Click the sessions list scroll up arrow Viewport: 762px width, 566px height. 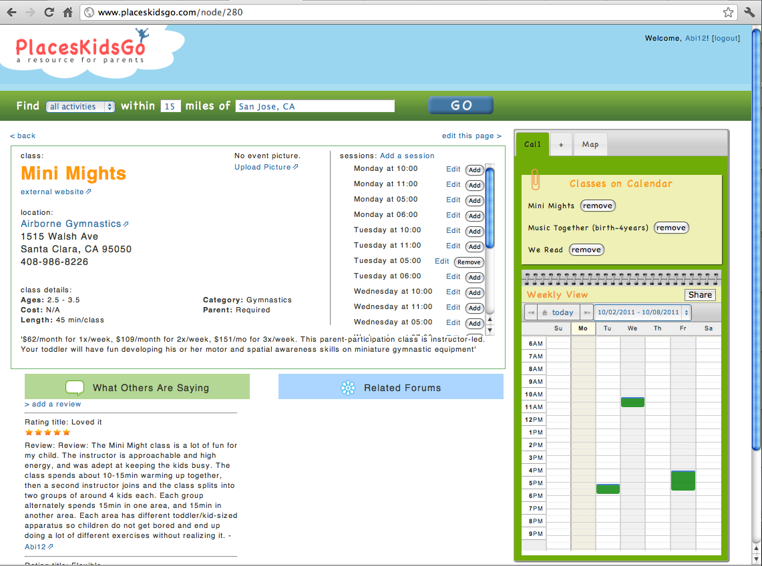pos(490,320)
